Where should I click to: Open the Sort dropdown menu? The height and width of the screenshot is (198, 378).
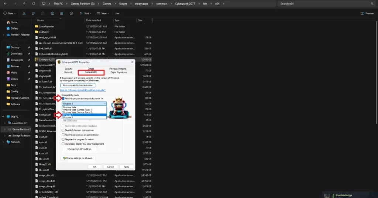tap(85, 13)
